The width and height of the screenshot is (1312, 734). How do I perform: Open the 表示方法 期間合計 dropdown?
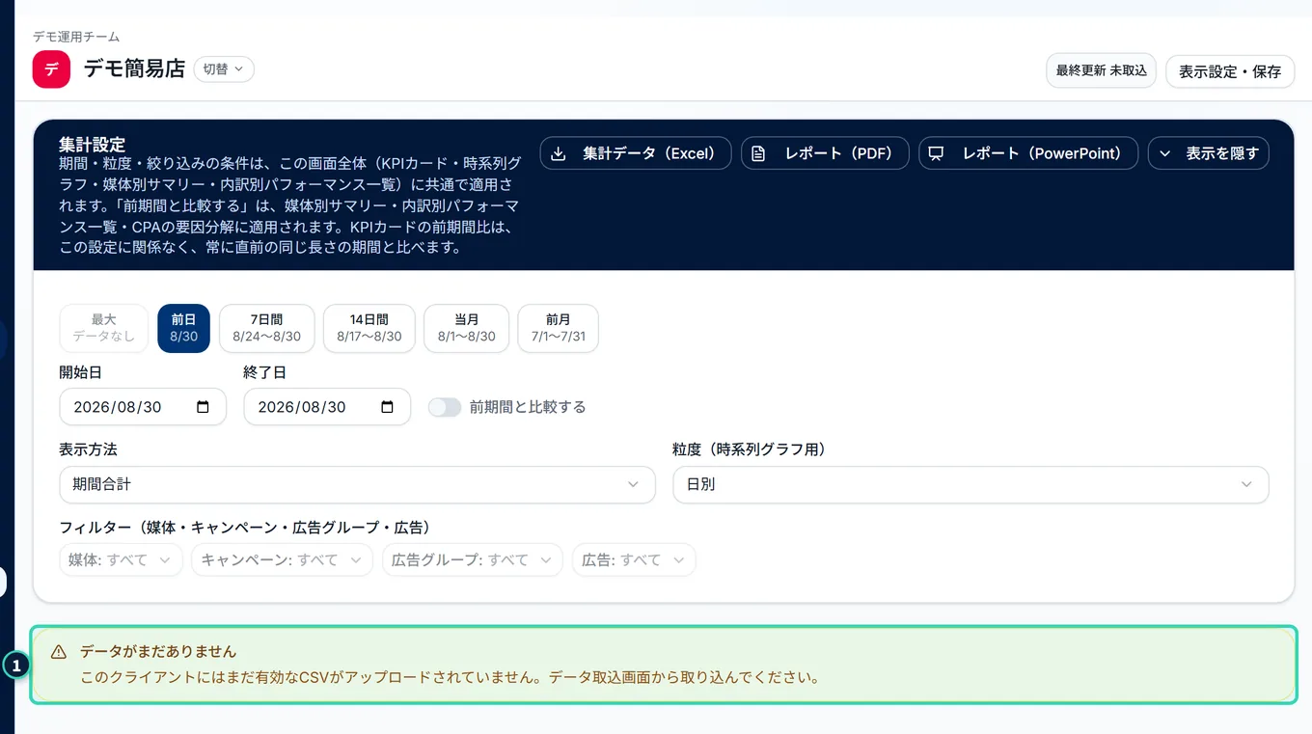(357, 484)
